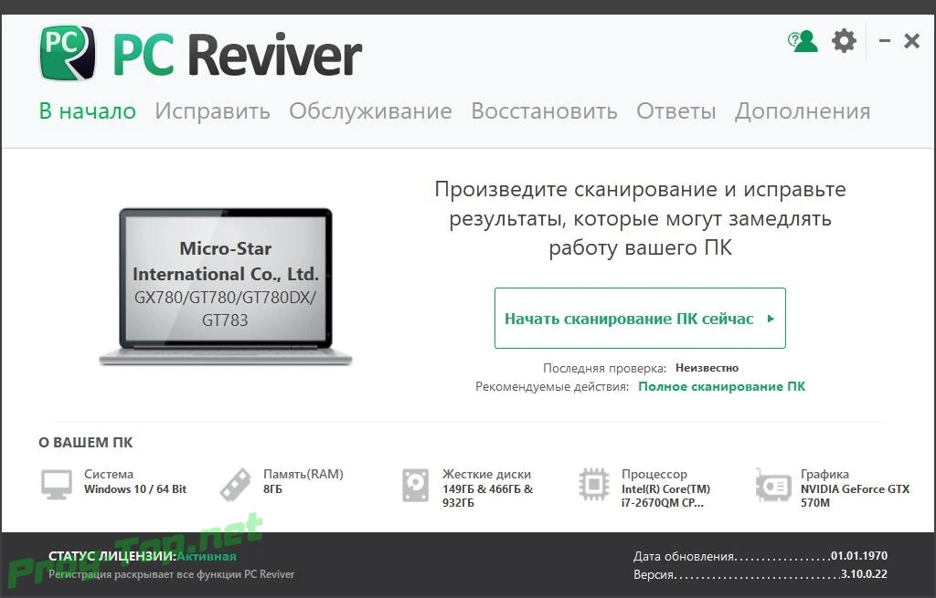
Task: Switch to the Дополнения tab
Action: [x=803, y=110]
